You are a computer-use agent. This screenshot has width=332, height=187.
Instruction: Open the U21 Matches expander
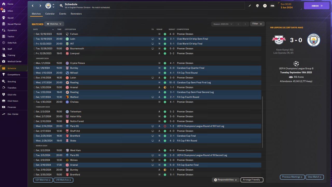43,180
